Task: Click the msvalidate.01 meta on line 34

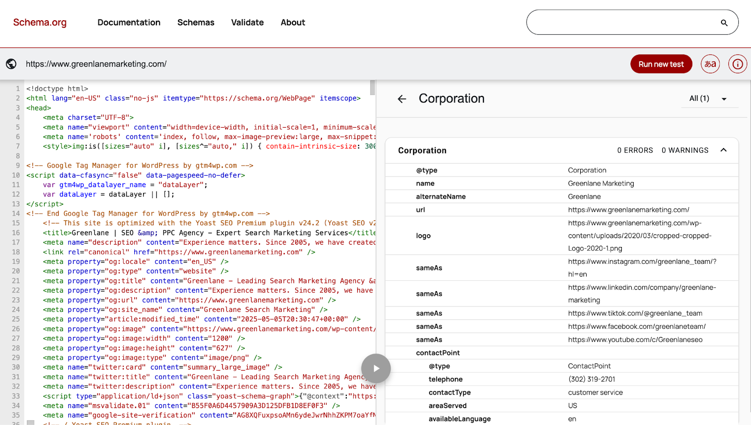Action: (x=192, y=406)
